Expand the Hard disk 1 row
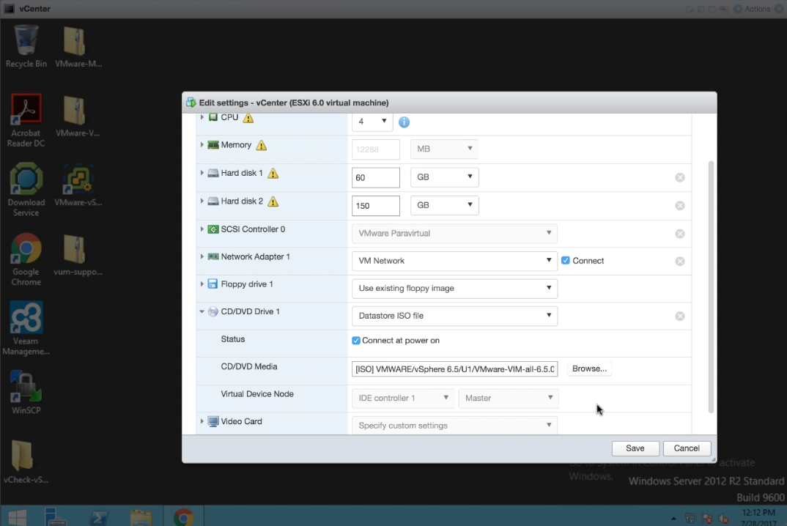Viewport: 787px width, 526px height. click(x=202, y=173)
